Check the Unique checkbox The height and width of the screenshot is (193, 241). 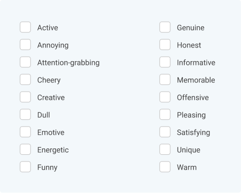(165, 149)
